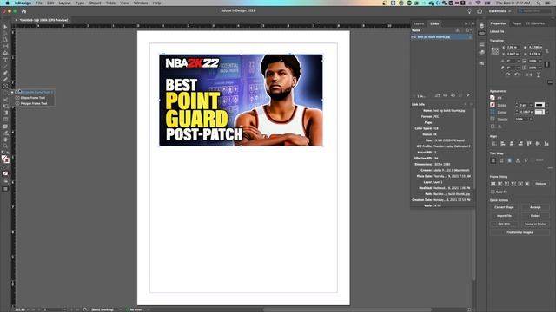Select the Pencil tool
This screenshot has height=312, width=556.
click(x=5, y=80)
